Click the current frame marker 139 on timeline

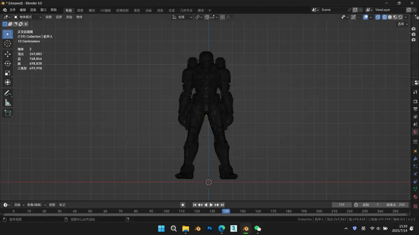point(226,211)
